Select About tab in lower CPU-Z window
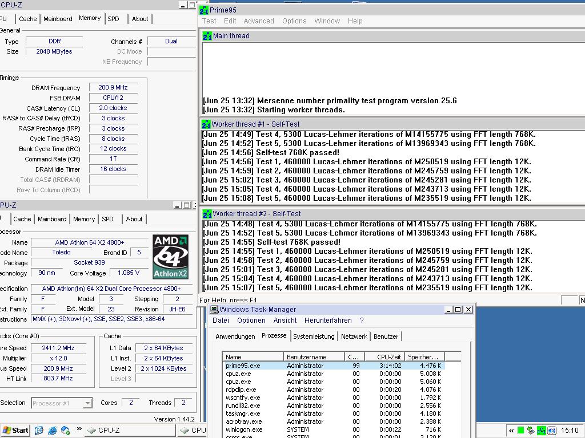 tap(134, 219)
